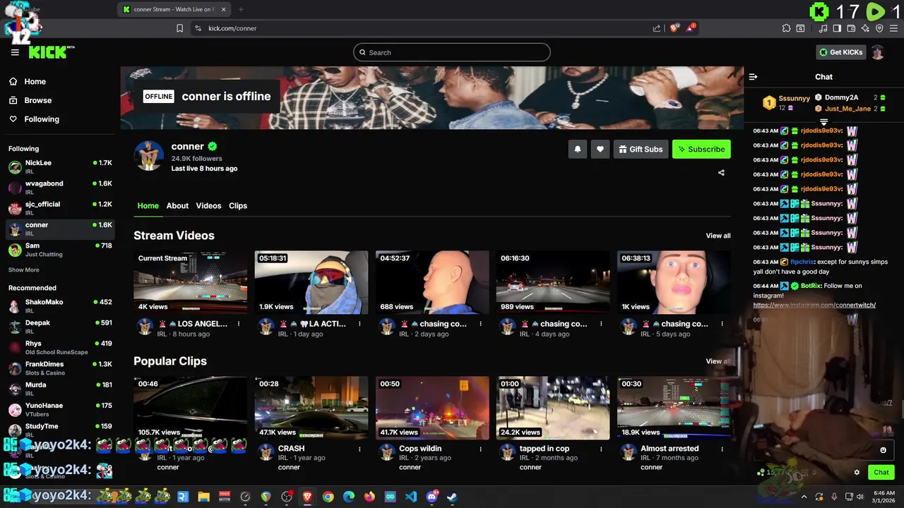Focus the Kick search field
This screenshot has width=904, height=508.
(x=452, y=52)
